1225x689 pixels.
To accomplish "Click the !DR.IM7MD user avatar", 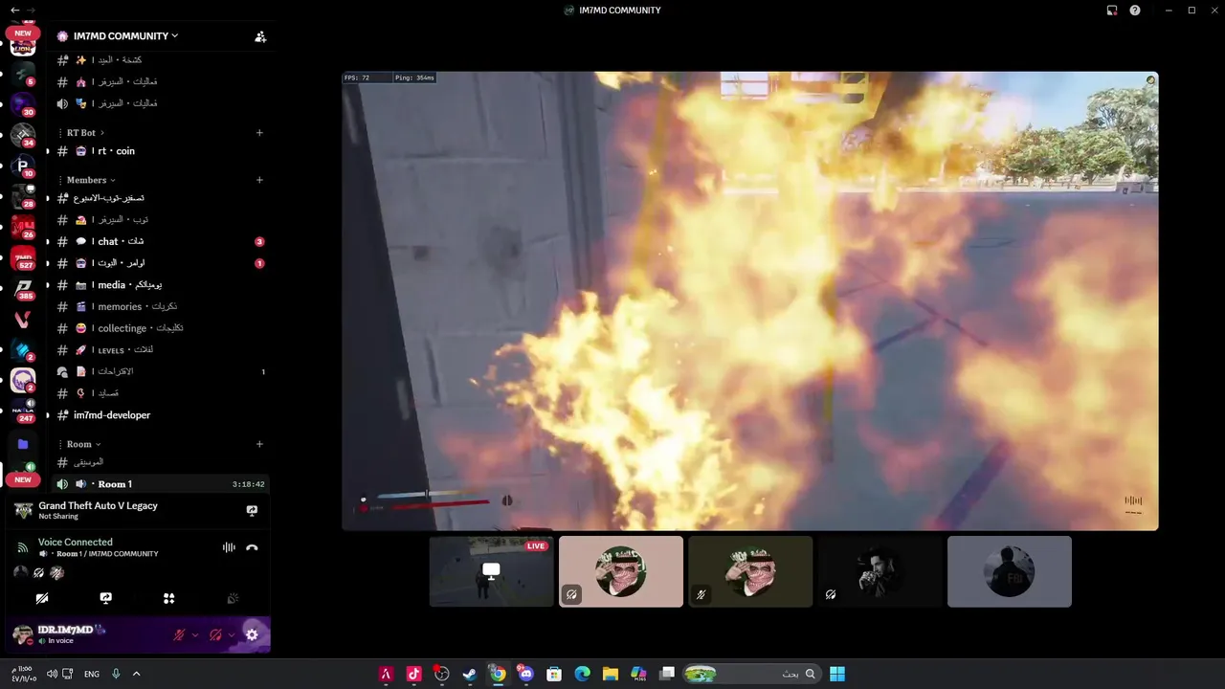I will [x=23, y=634].
